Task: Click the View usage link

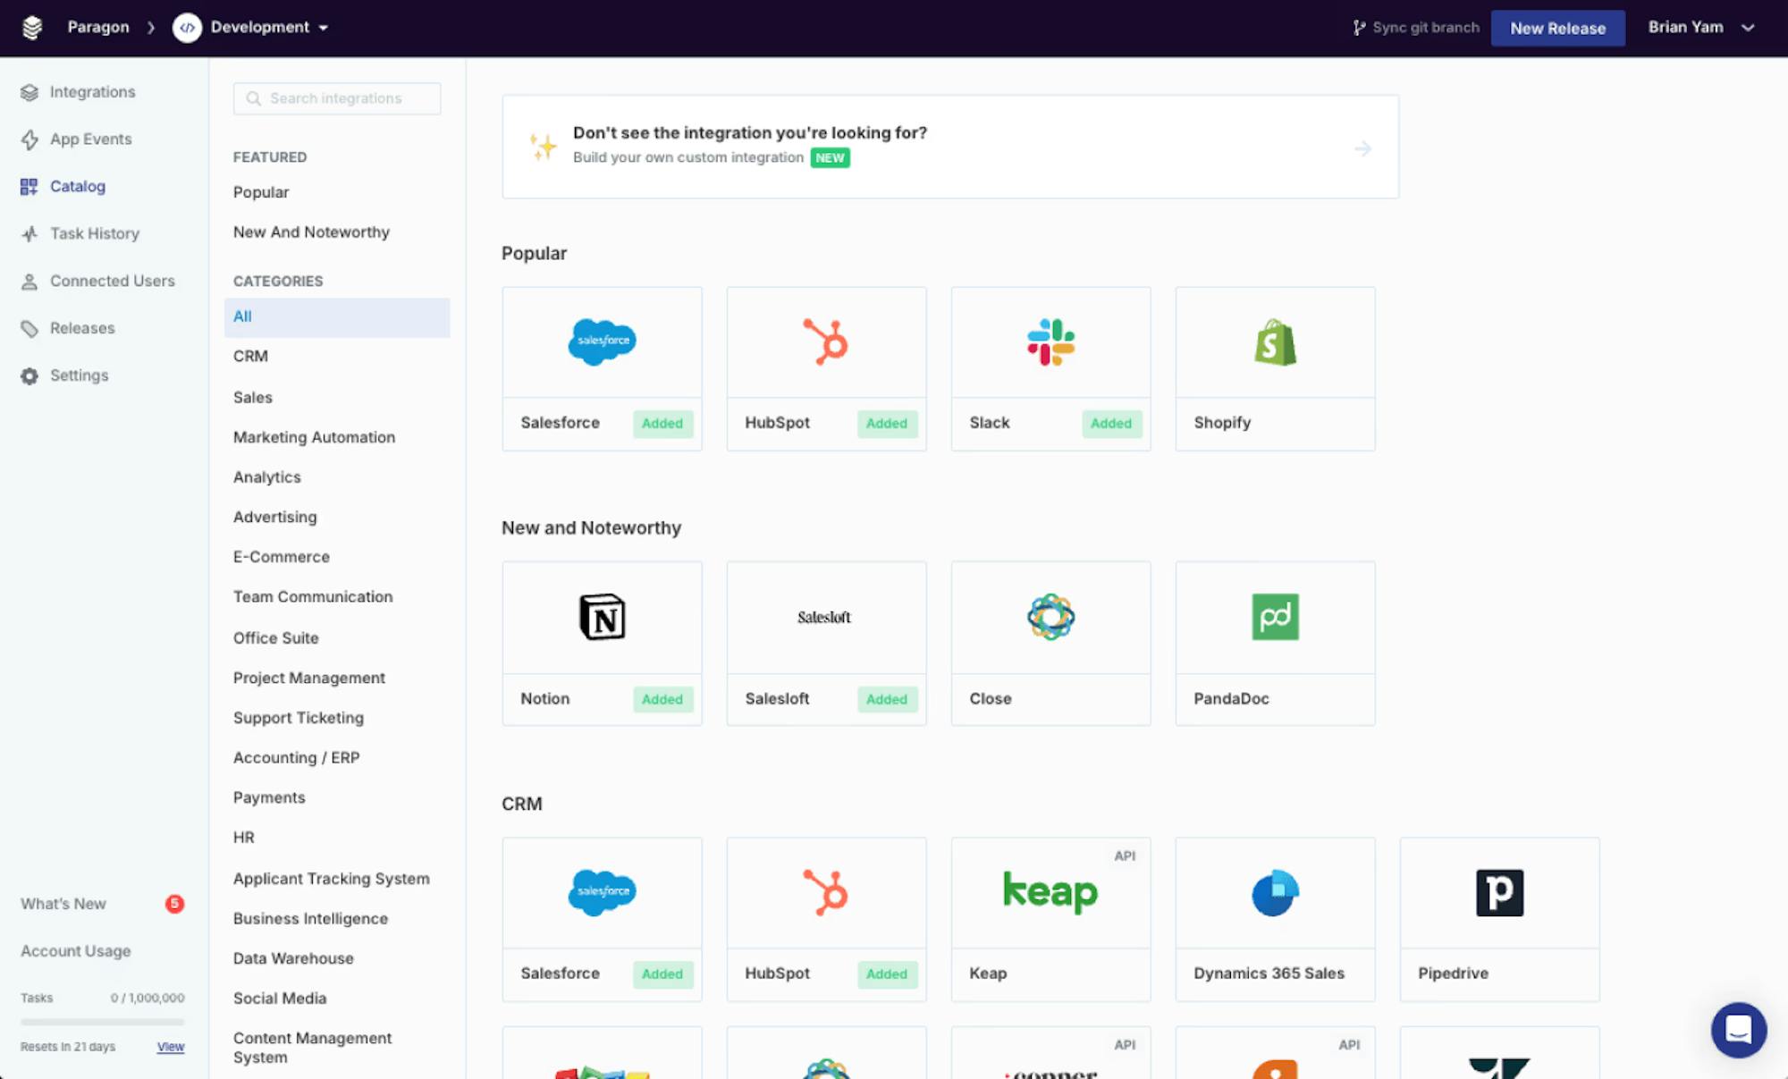Action: (x=170, y=1047)
